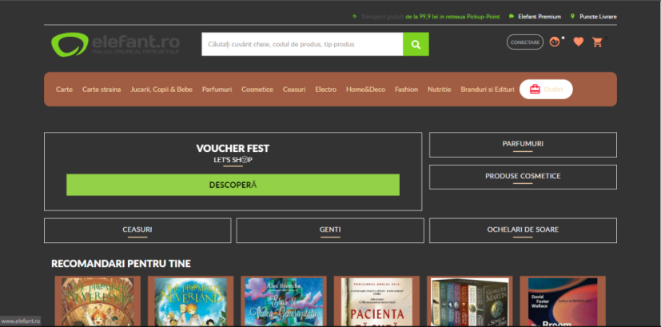
Task: Click the Outlet briefcase icon
Action: 535,90
